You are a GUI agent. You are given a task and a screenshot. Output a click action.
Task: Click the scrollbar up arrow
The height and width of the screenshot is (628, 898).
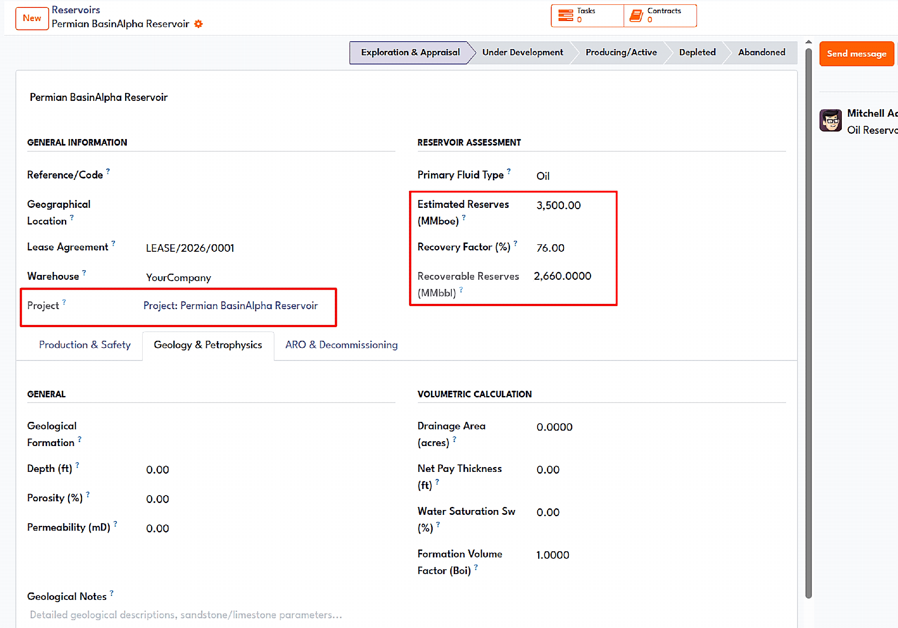pyautogui.click(x=808, y=43)
